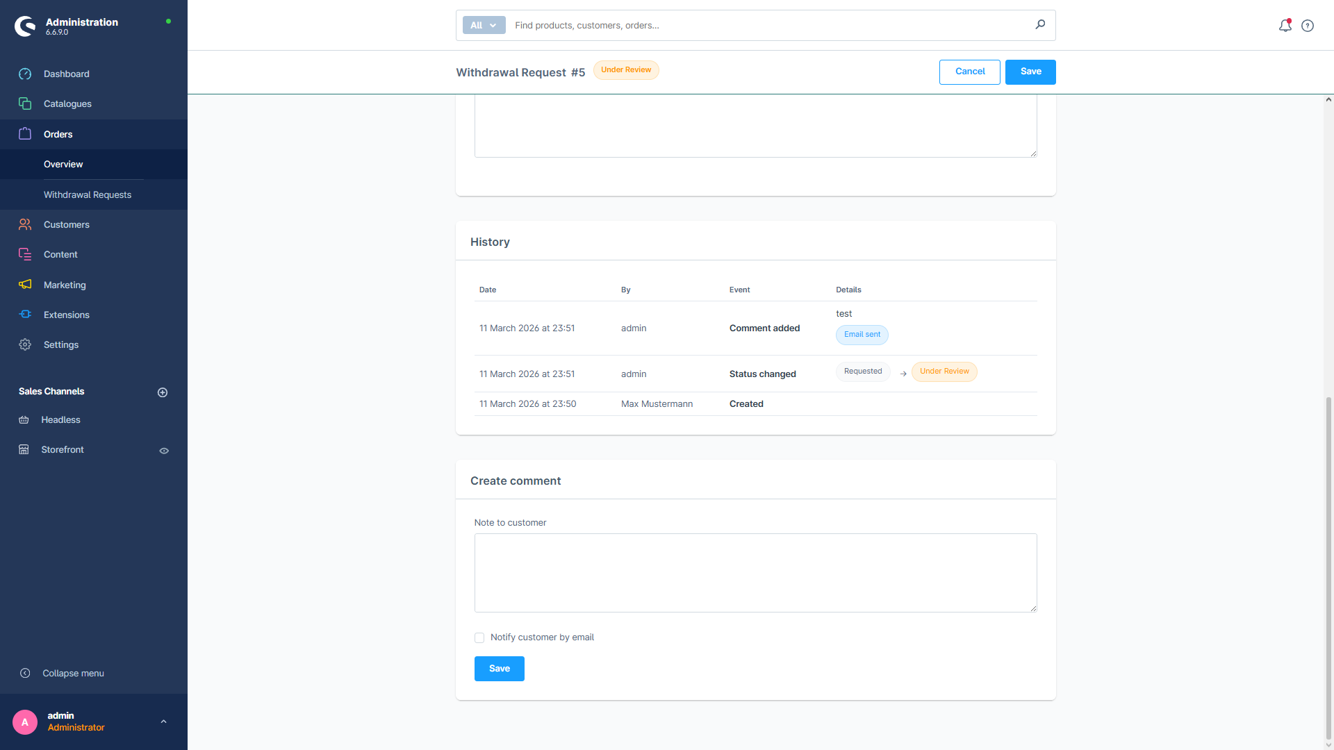
Task: Open the notifications bell icon
Action: pos(1285,26)
